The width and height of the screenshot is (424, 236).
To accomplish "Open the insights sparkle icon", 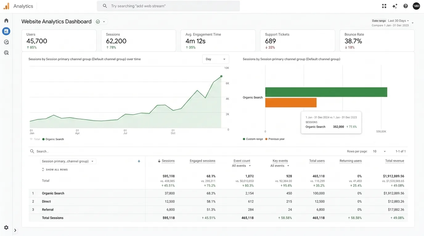I will point(395,6).
